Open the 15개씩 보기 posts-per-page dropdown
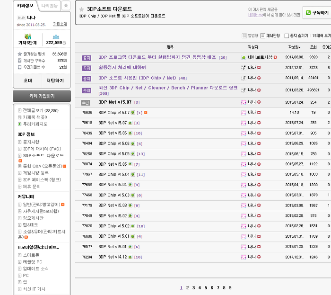Image resolution: width=331 pixels, height=295 pixels. [321, 36]
